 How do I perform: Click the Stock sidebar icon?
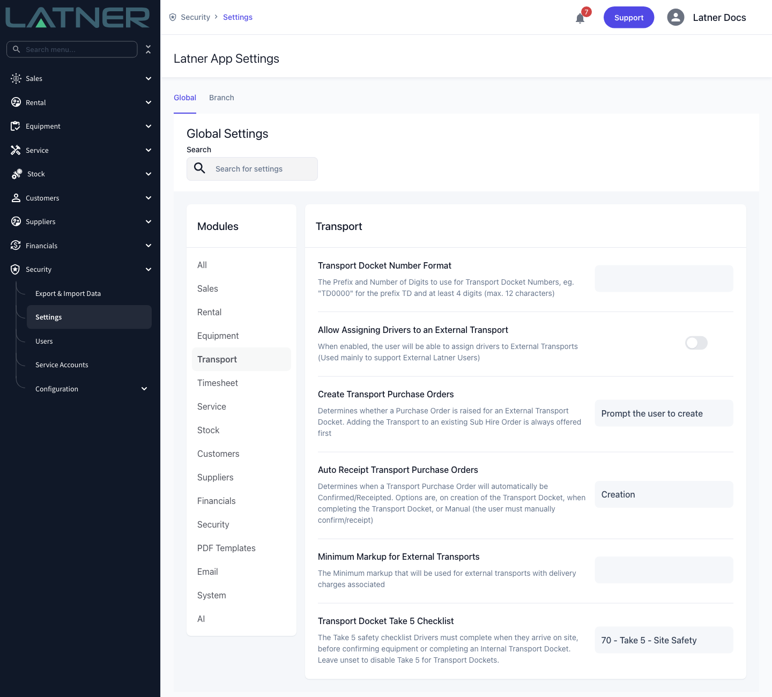(x=17, y=174)
